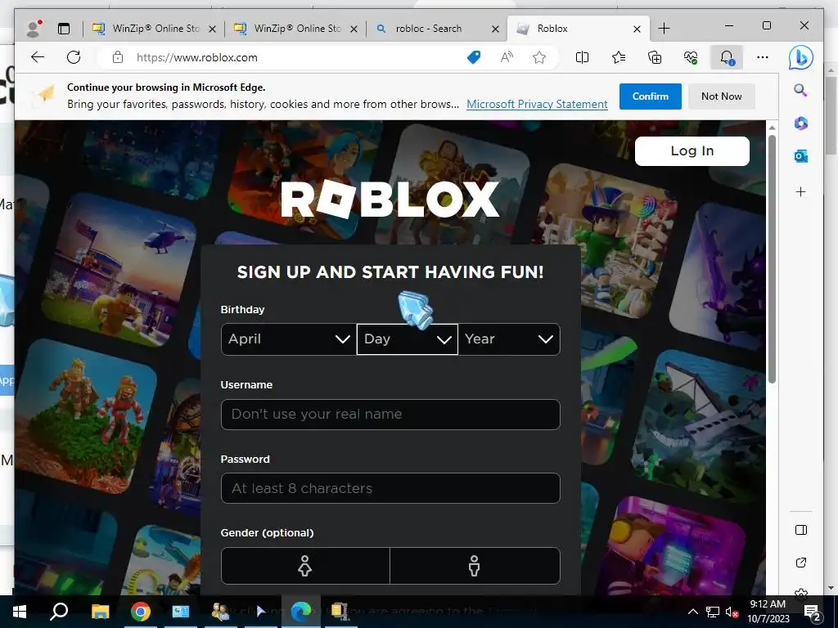Go back to the previous page
Image resolution: width=838 pixels, height=628 pixels.
click(x=38, y=57)
